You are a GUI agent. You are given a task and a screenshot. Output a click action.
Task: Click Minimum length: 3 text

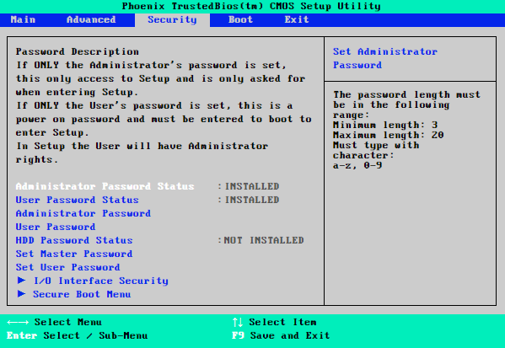coord(385,125)
